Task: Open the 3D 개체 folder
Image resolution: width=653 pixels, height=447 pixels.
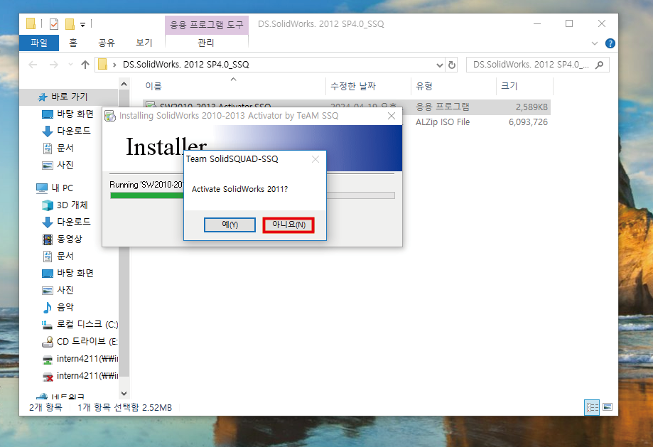Action: (72, 205)
